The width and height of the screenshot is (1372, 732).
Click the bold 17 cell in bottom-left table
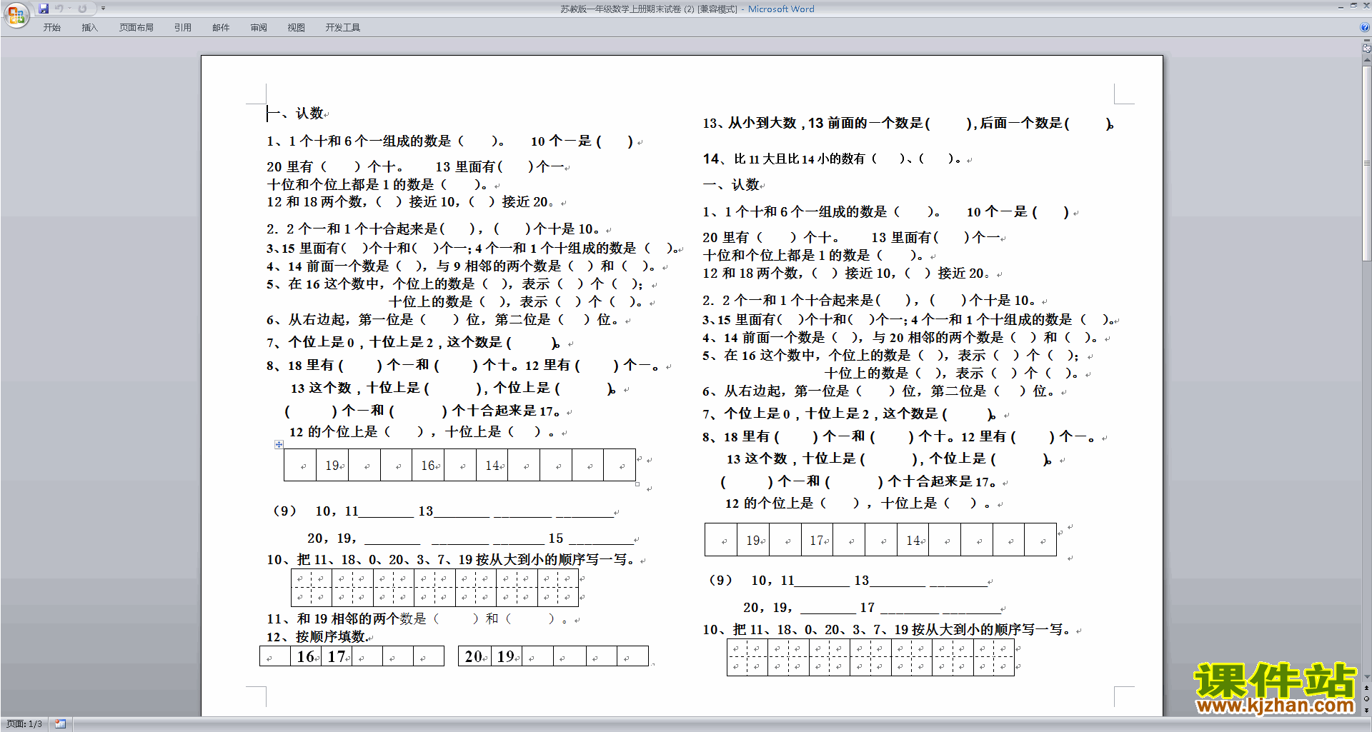click(x=337, y=656)
